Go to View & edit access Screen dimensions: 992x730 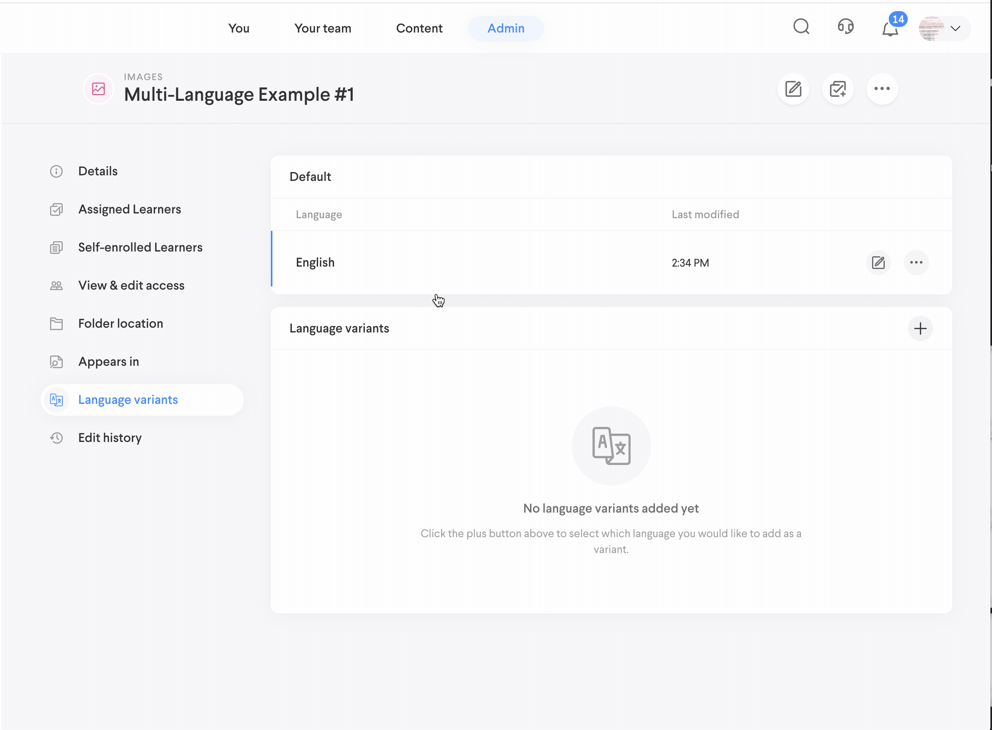coord(131,286)
